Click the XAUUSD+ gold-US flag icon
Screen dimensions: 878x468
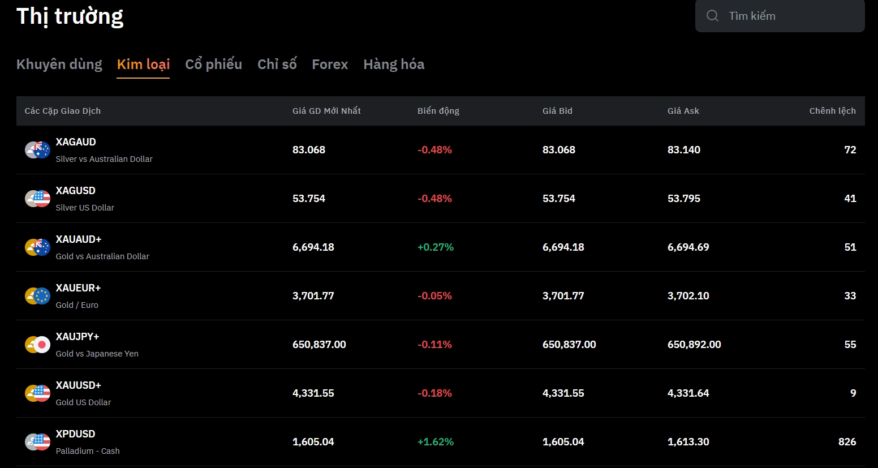37,393
